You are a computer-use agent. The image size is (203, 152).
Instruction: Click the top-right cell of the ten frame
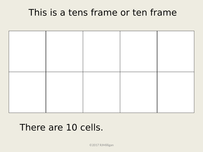pyautogui.click(x=176, y=51)
